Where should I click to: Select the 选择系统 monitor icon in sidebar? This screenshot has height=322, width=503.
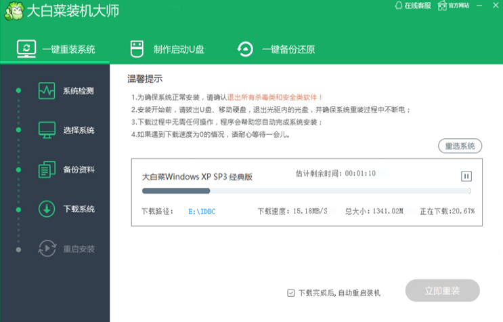(x=47, y=129)
